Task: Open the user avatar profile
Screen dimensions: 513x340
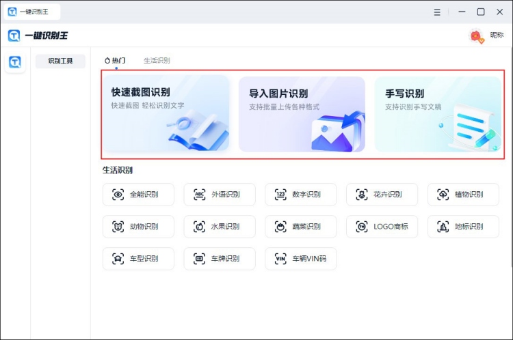Action: (476, 36)
